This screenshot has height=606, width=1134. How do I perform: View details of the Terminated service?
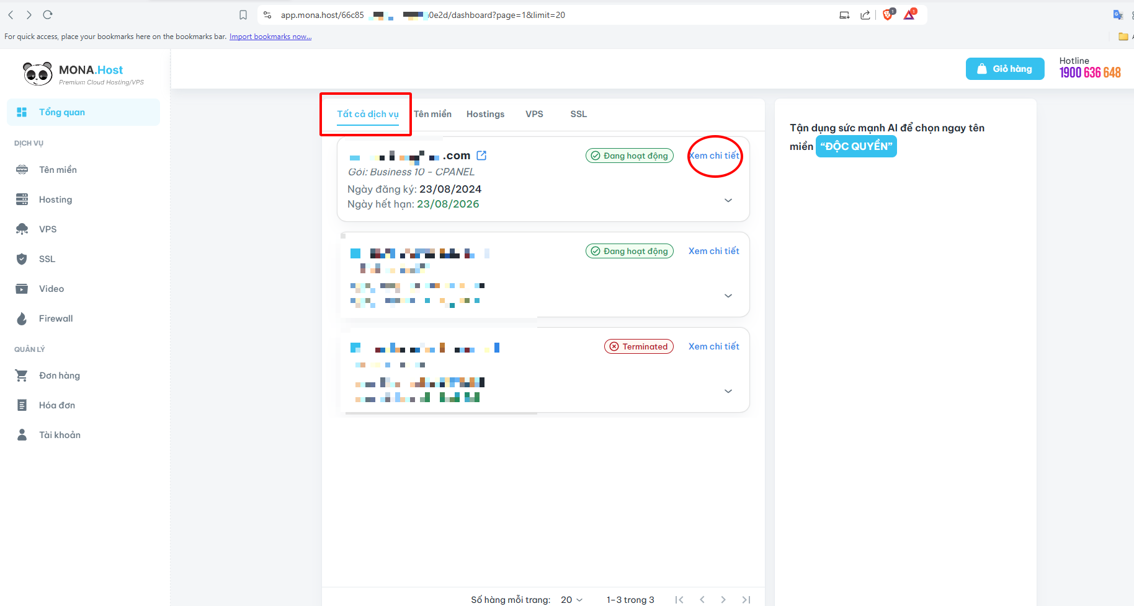(714, 346)
